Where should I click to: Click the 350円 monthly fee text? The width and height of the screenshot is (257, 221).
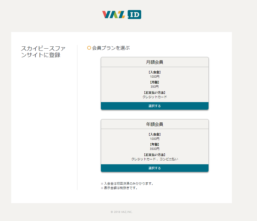[x=155, y=87]
